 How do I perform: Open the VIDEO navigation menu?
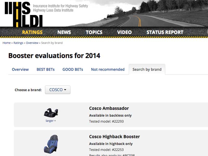125,32
